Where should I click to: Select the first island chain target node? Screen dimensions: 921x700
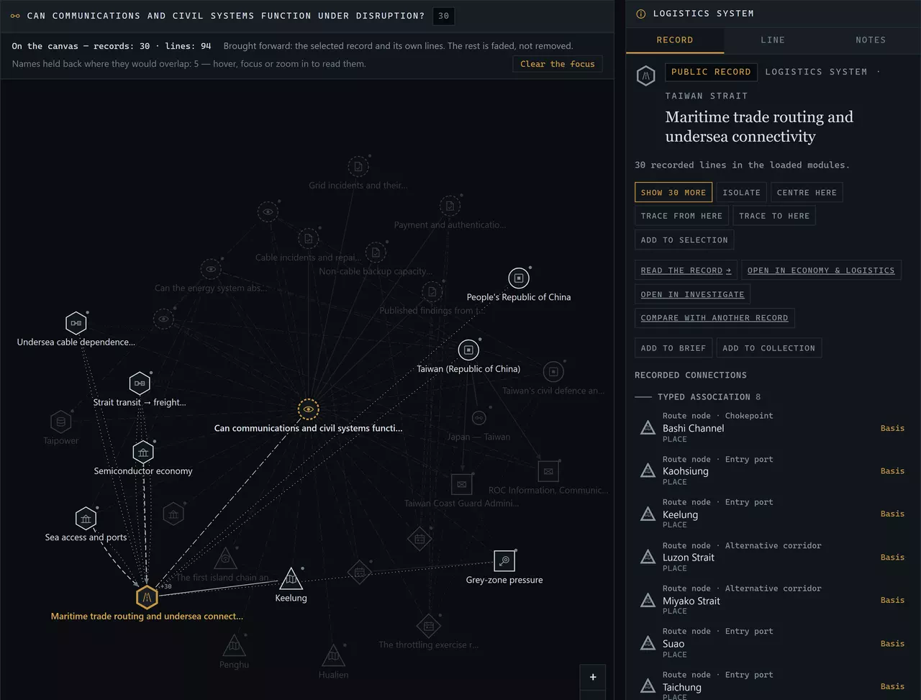tap(225, 559)
